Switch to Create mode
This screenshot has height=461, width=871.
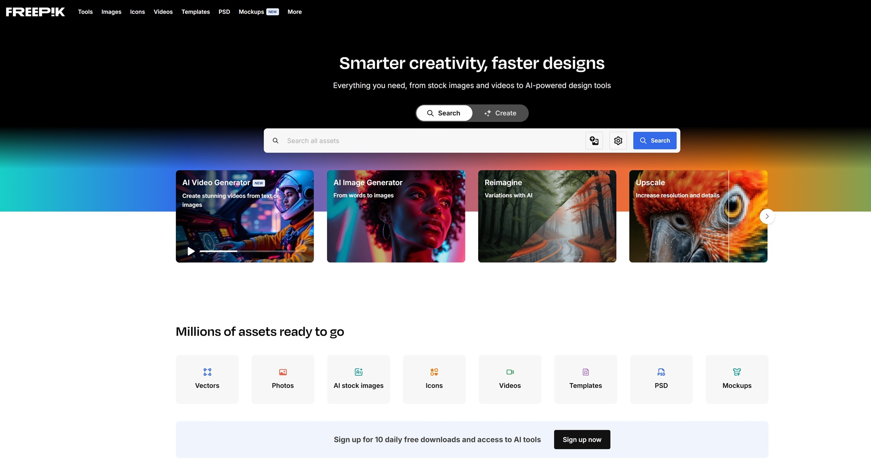[500, 113]
